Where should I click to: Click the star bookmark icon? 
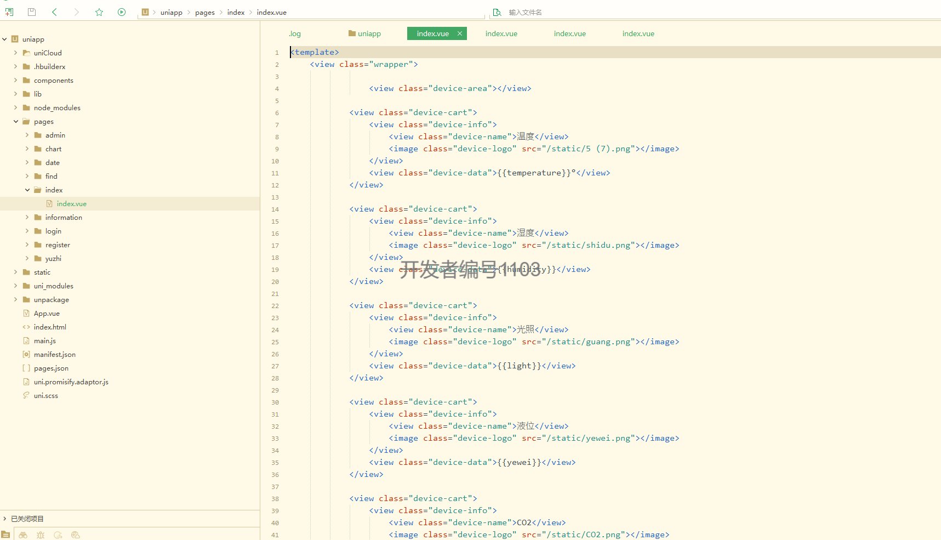click(x=99, y=12)
